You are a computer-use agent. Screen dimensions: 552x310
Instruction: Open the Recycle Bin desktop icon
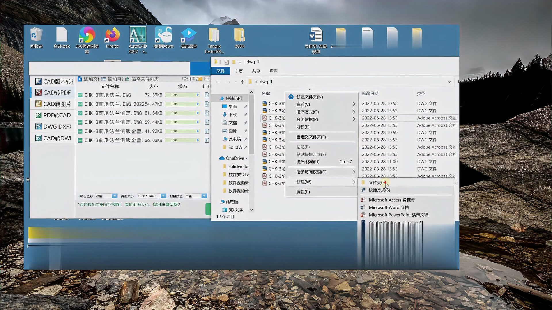36,37
